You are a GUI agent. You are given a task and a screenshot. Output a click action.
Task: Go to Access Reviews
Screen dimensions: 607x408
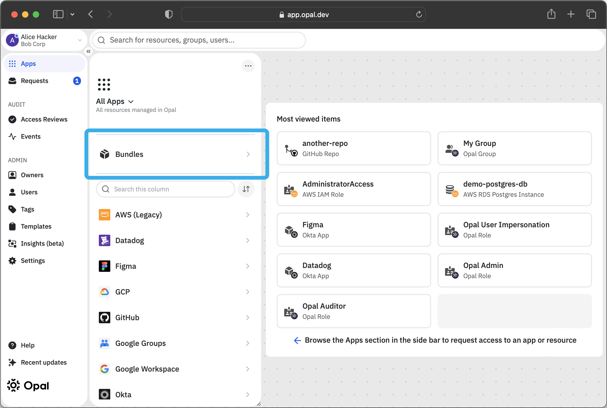[44, 119]
